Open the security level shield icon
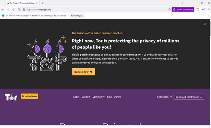Screen dimensions: 211x128 coord(198,10)
